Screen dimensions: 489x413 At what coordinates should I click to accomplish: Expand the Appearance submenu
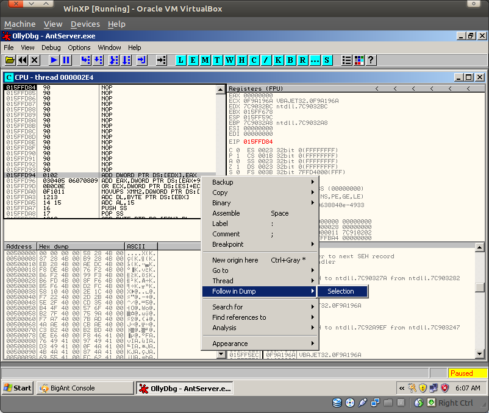(x=260, y=344)
